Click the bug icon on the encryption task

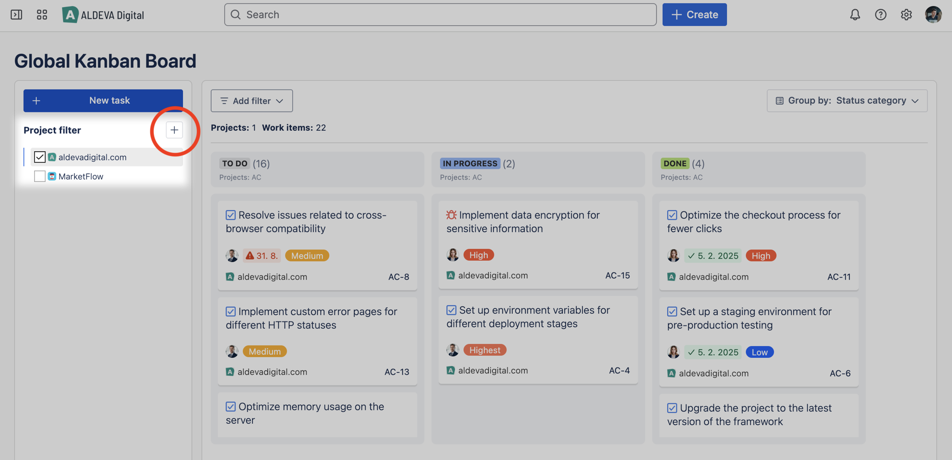pyautogui.click(x=451, y=215)
